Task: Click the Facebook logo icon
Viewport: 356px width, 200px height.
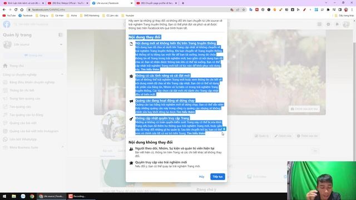Action: 7,24
